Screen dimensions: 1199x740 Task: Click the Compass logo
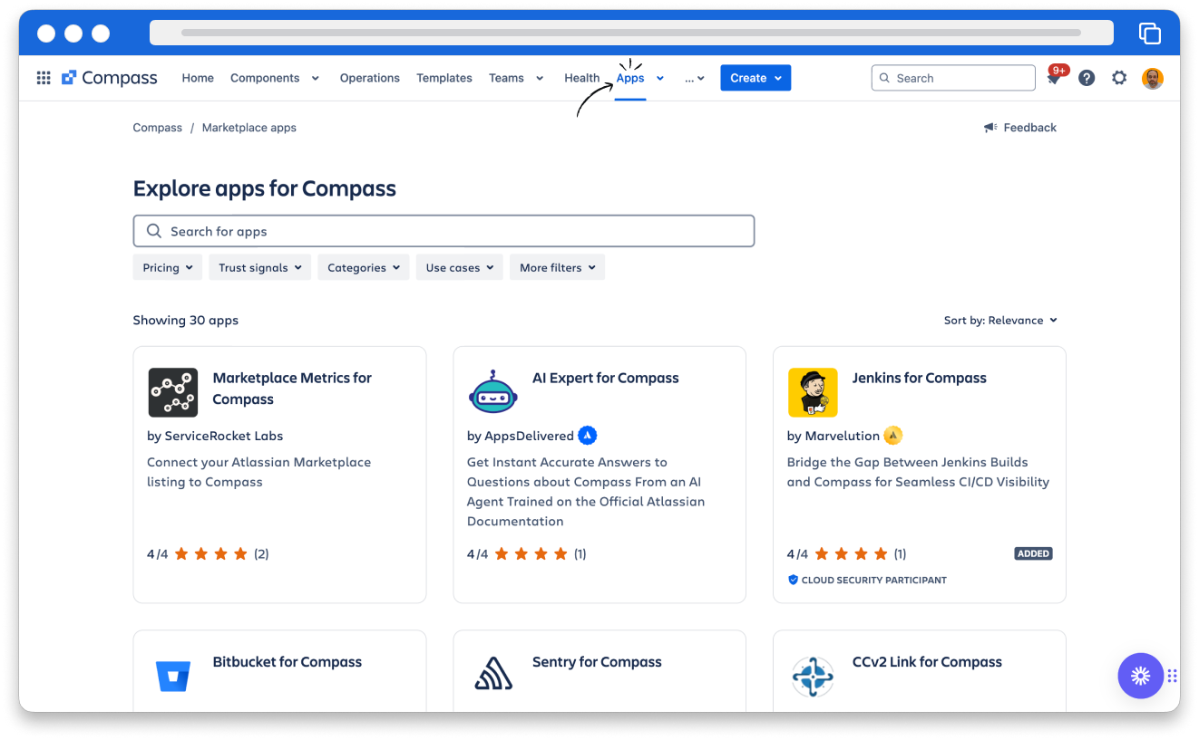110,78
